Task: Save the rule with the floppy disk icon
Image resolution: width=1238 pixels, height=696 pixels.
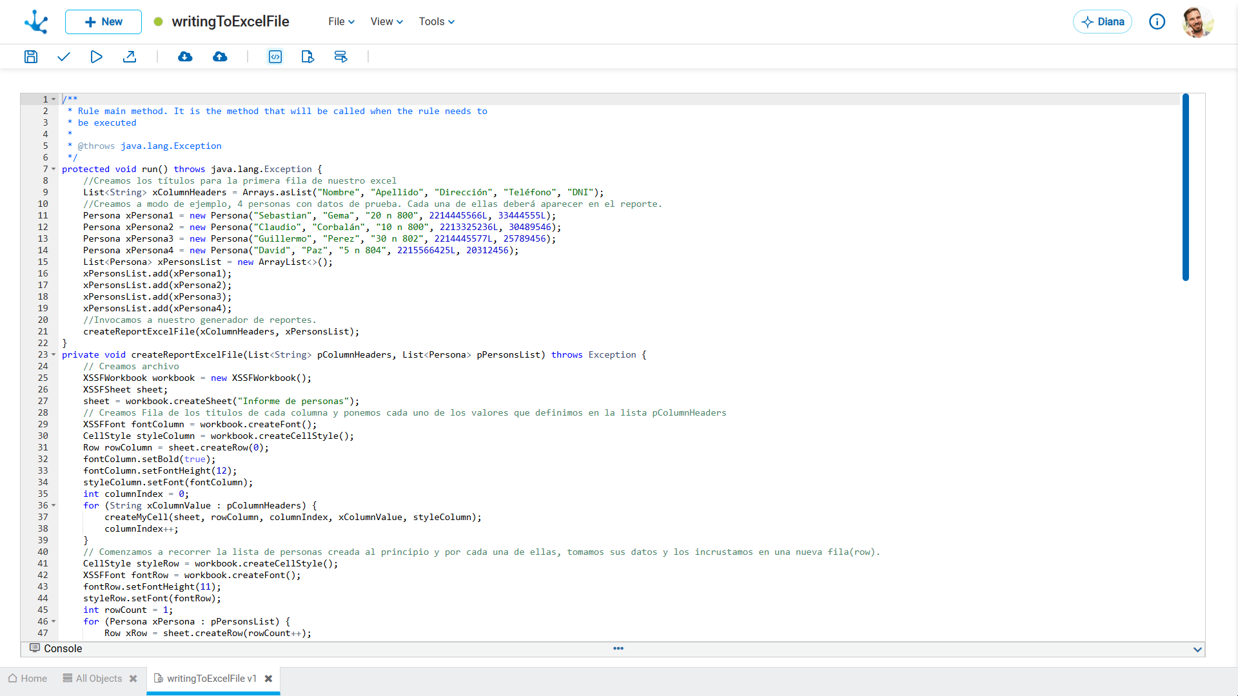Action: pos(31,57)
